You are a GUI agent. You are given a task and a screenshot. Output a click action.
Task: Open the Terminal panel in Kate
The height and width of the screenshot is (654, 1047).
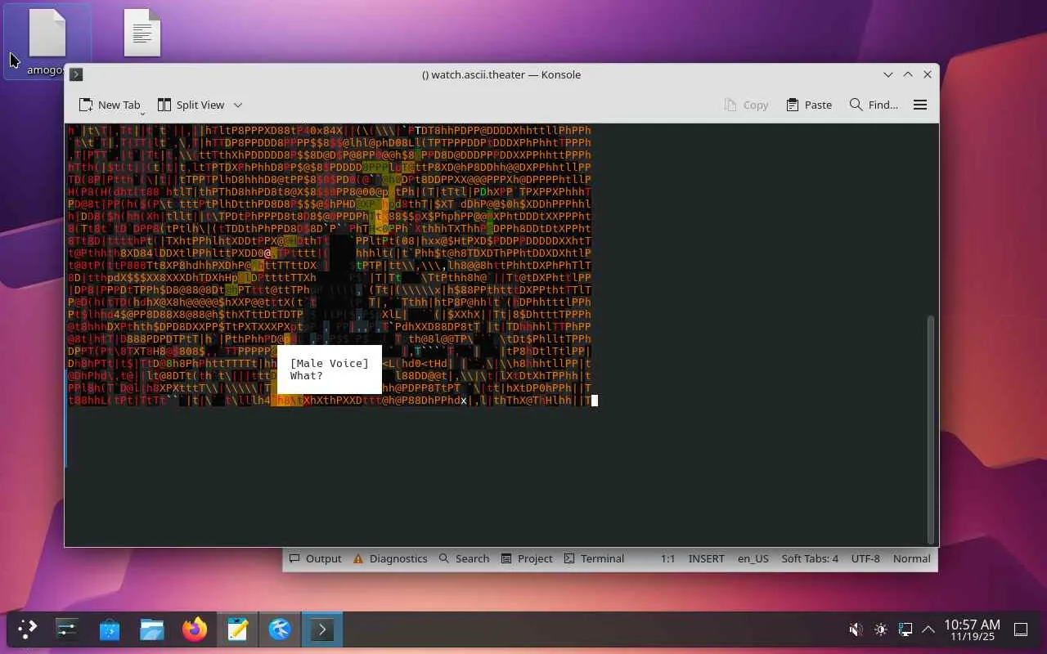click(x=595, y=558)
